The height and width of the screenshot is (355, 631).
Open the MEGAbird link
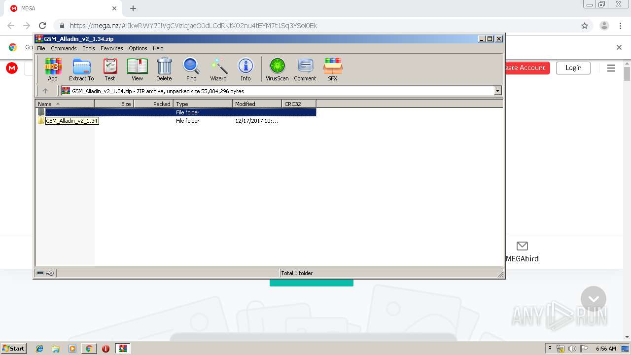point(522,251)
